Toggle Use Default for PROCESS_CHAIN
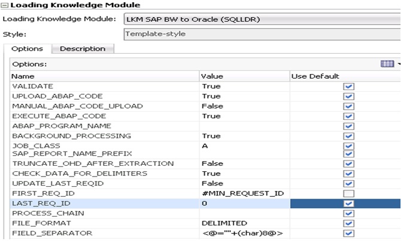 click(x=348, y=214)
